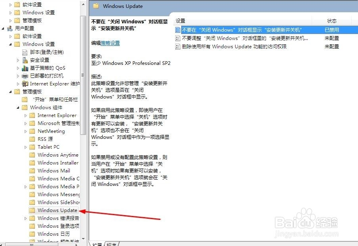Click the Windows Anytime folder icon

coord(32,155)
